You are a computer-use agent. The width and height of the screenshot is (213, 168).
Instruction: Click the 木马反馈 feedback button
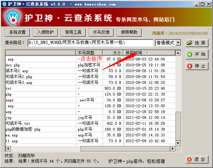click(101, 32)
